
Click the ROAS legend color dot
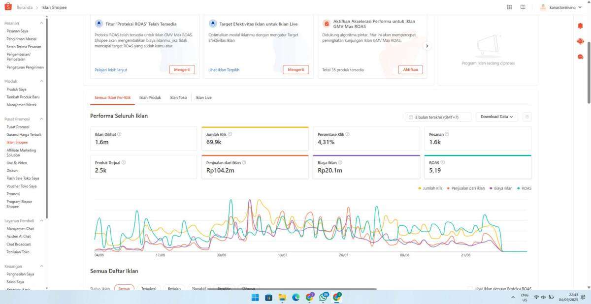[x=519, y=188]
